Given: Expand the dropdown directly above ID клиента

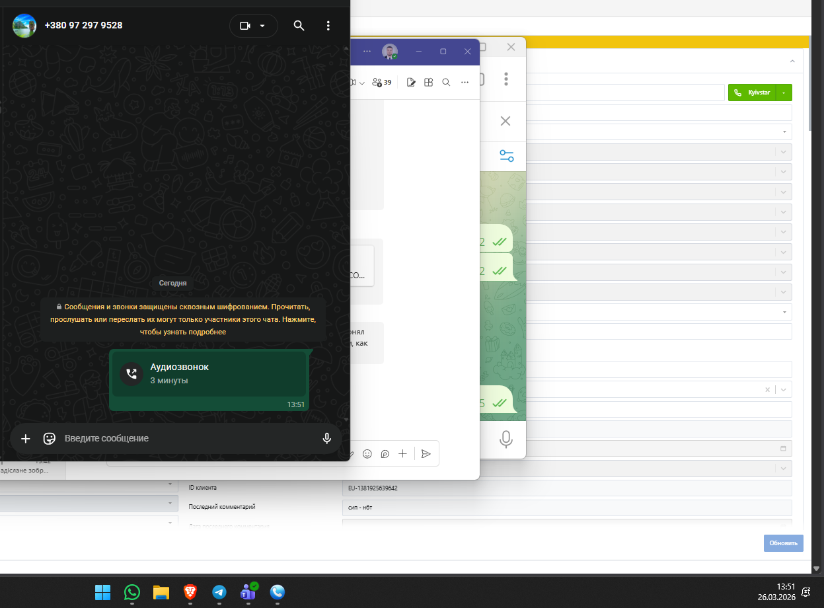Looking at the screenshot, I should [784, 469].
